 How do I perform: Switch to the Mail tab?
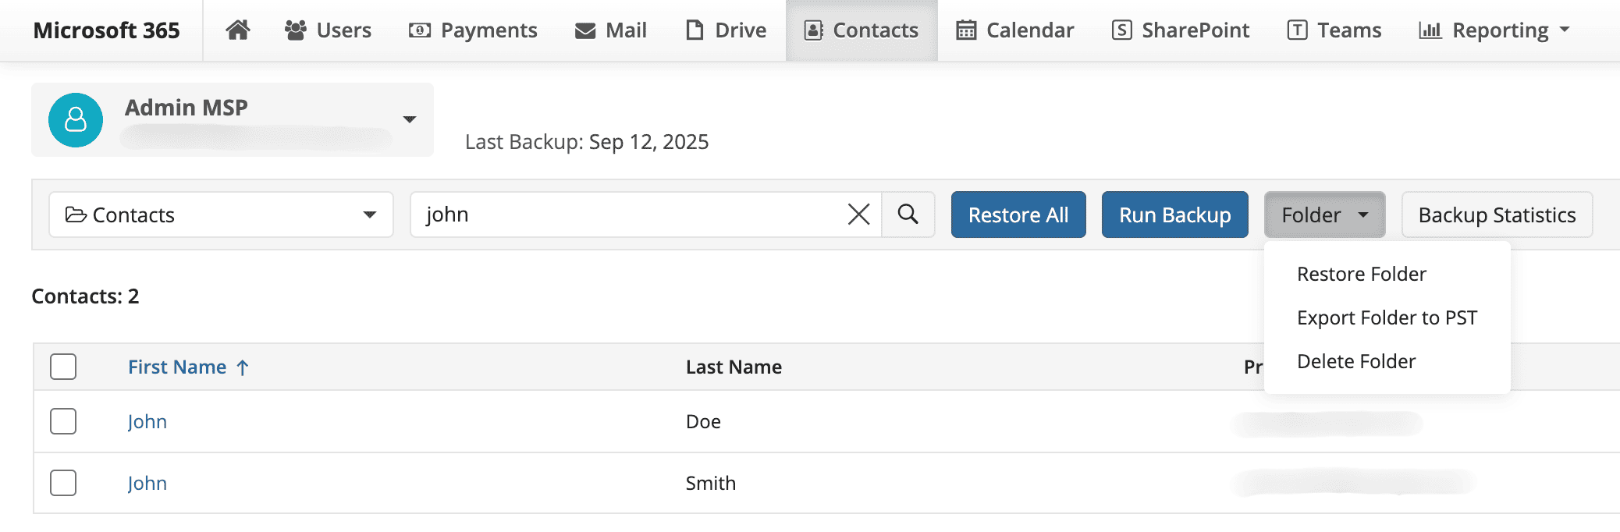tap(611, 30)
